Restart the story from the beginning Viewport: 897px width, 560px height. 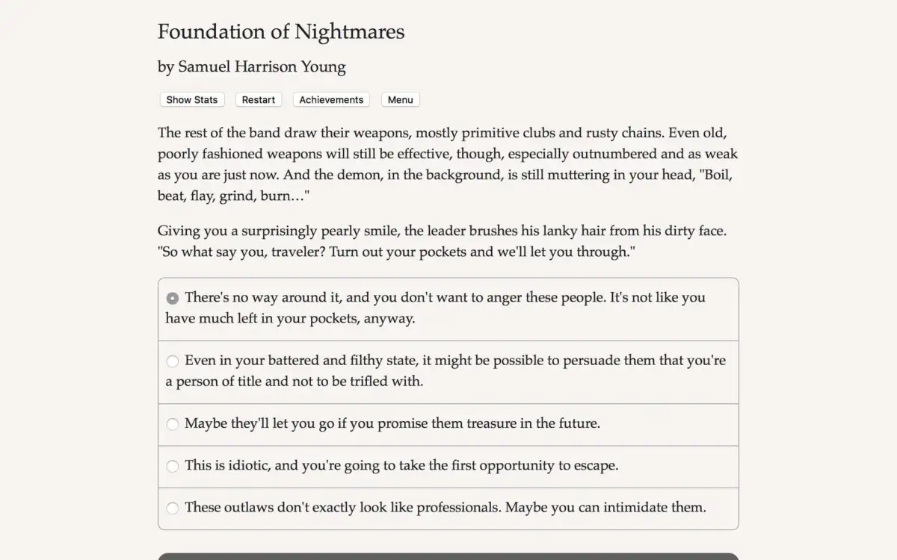tap(258, 99)
